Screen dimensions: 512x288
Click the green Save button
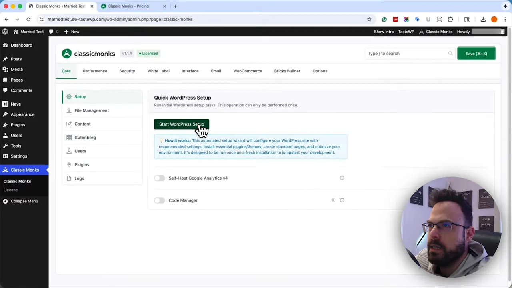(x=476, y=54)
